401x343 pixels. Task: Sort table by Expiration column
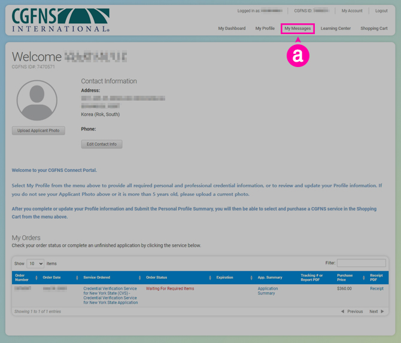coord(234,278)
